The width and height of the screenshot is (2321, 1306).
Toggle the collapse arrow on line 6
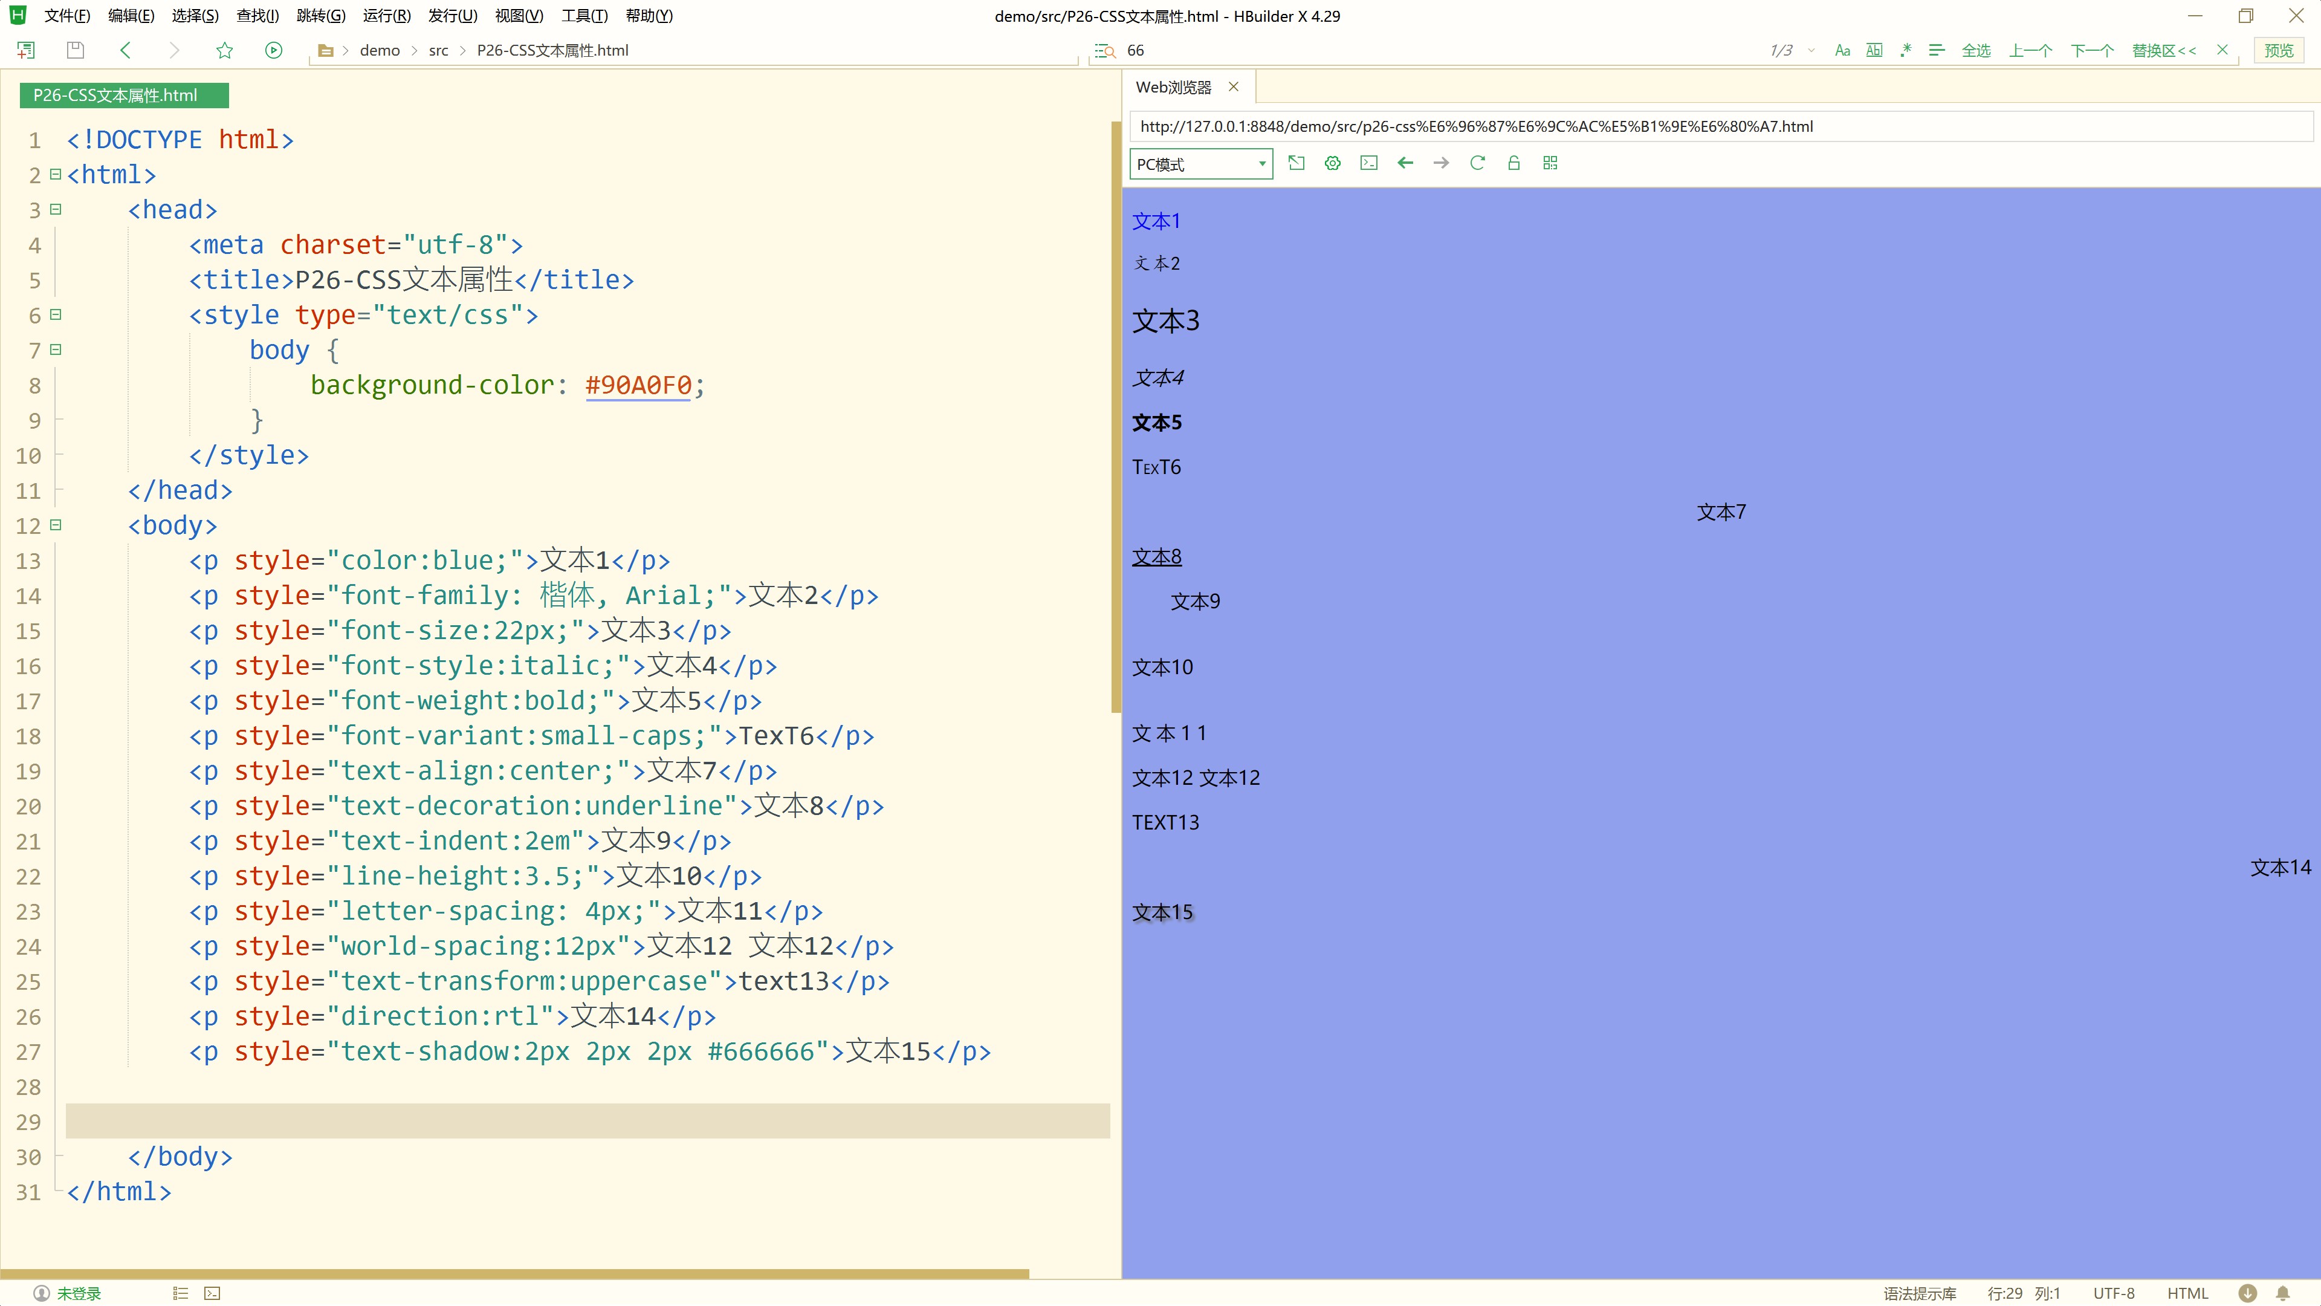click(56, 314)
